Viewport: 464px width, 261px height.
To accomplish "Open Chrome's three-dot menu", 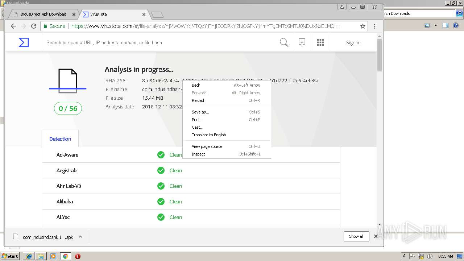I will point(374,26).
